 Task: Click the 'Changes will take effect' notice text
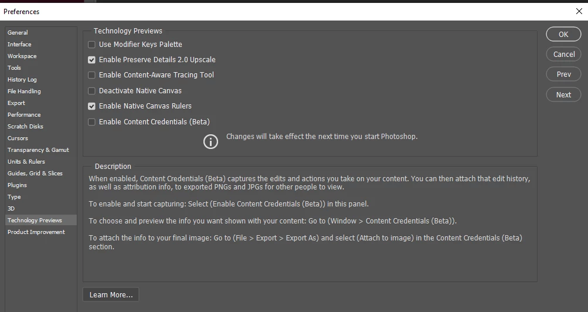point(322,137)
